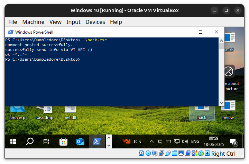The height and width of the screenshot is (164, 249).
Task: Select the meow desktop icon
Action: [x=228, y=110]
